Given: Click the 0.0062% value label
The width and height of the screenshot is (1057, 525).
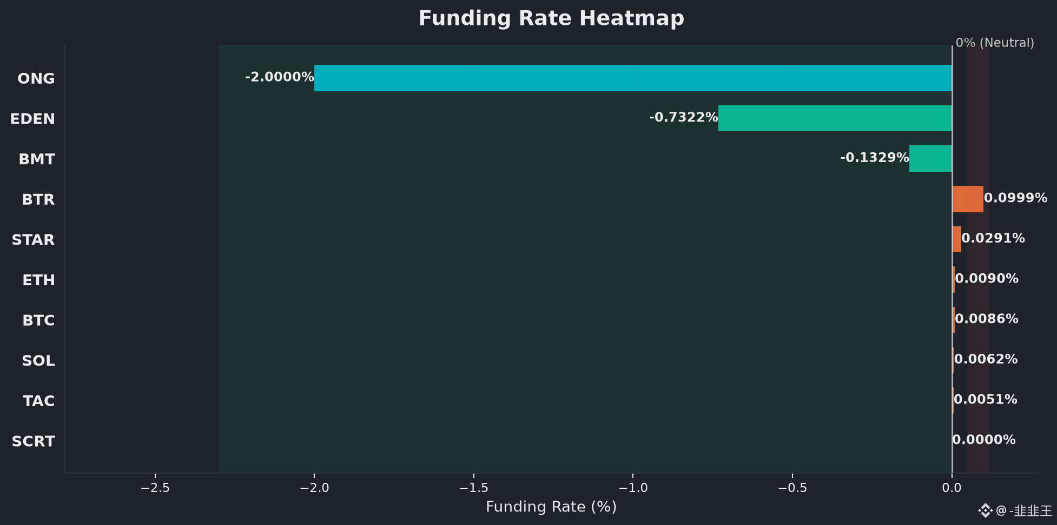Looking at the screenshot, I should tap(986, 359).
